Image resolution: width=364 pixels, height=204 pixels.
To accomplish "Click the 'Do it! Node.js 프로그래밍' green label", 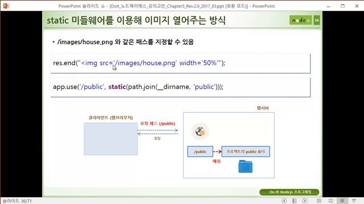I will coord(289,192).
